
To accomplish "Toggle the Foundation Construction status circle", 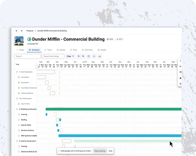I will [x=19, y=88].
